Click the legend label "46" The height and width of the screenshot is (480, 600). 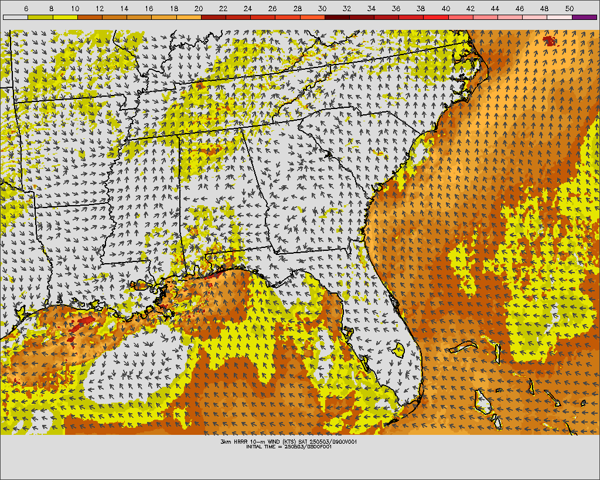click(x=520, y=8)
